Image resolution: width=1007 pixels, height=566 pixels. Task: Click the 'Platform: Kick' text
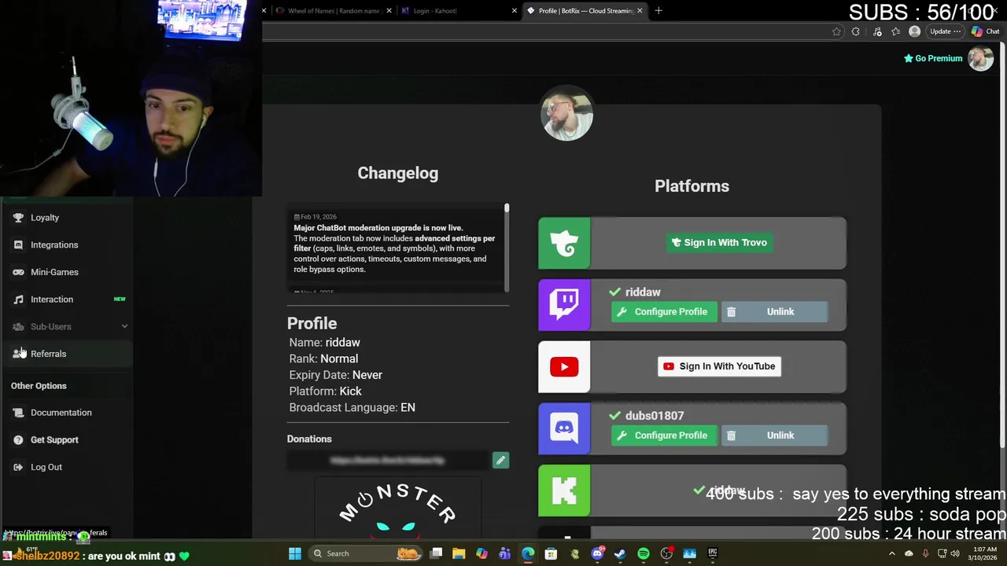325,391
